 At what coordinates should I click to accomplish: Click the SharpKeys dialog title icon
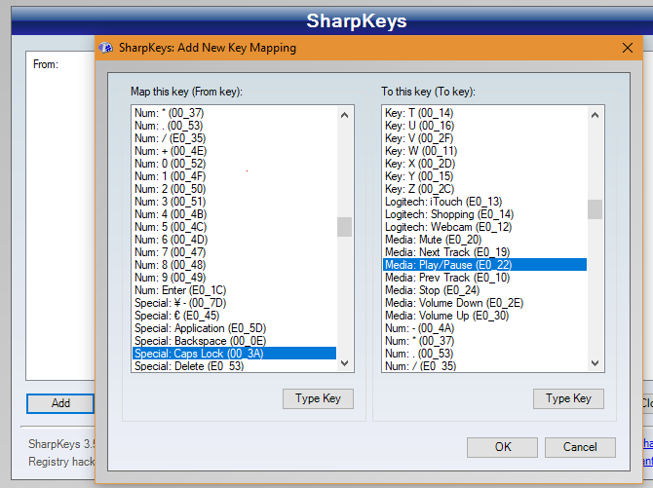point(106,48)
